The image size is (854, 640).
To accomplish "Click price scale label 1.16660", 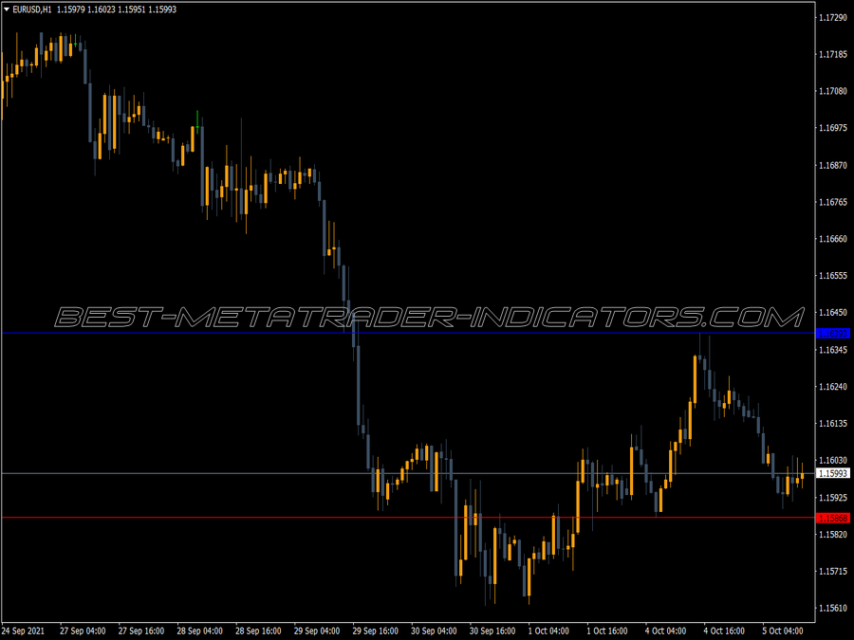I will coord(833,238).
